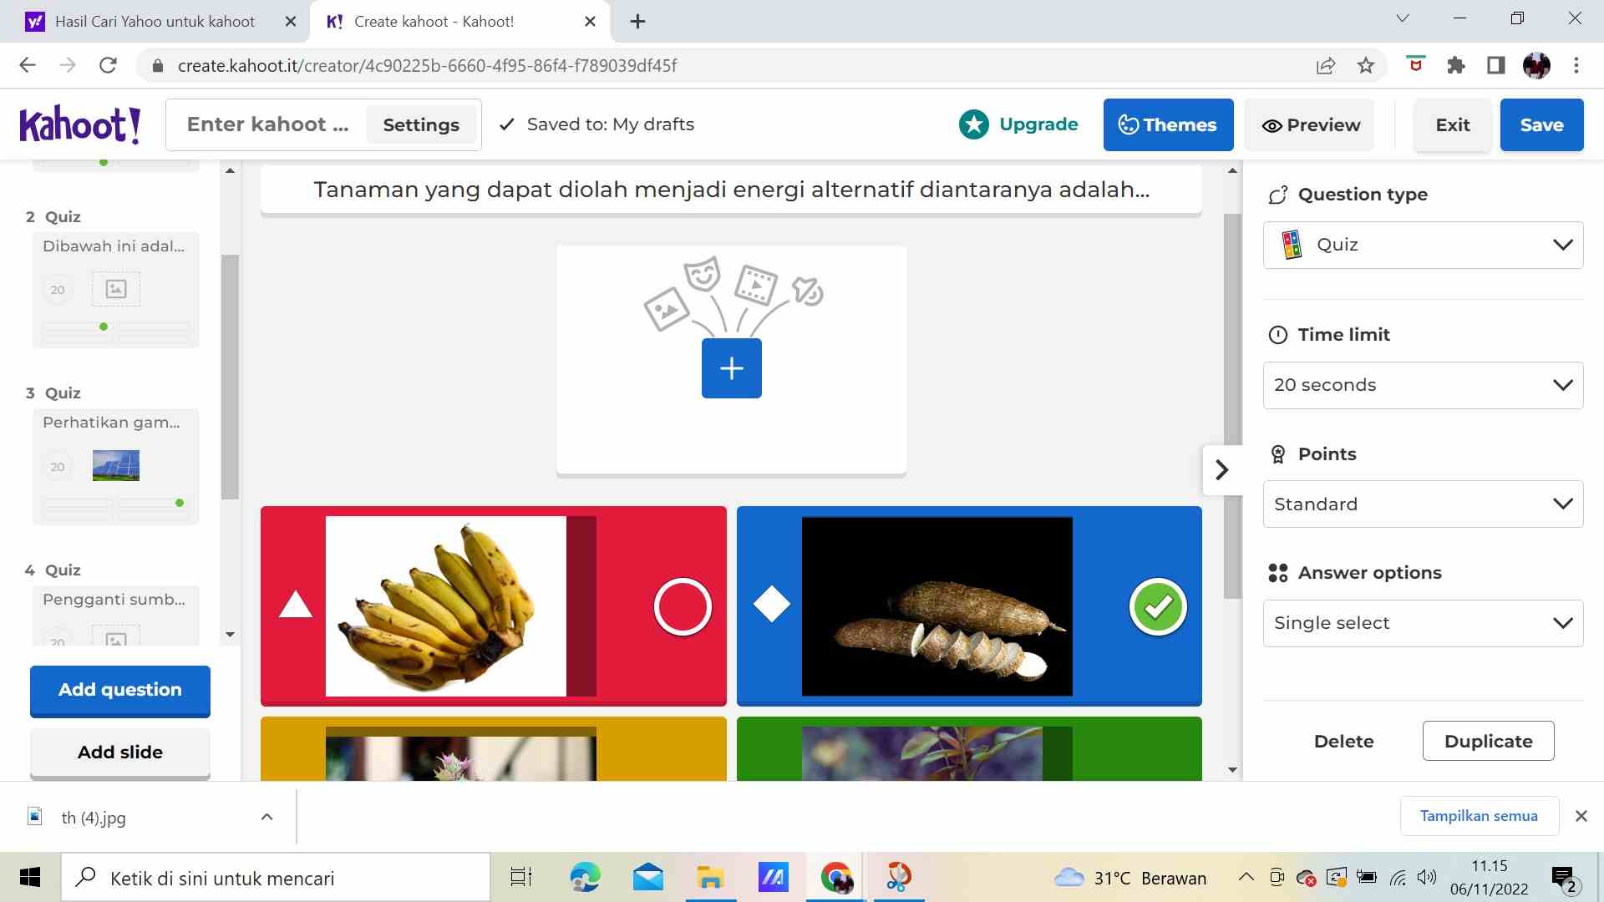Click the red pocket extension icon

tap(1415, 63)
